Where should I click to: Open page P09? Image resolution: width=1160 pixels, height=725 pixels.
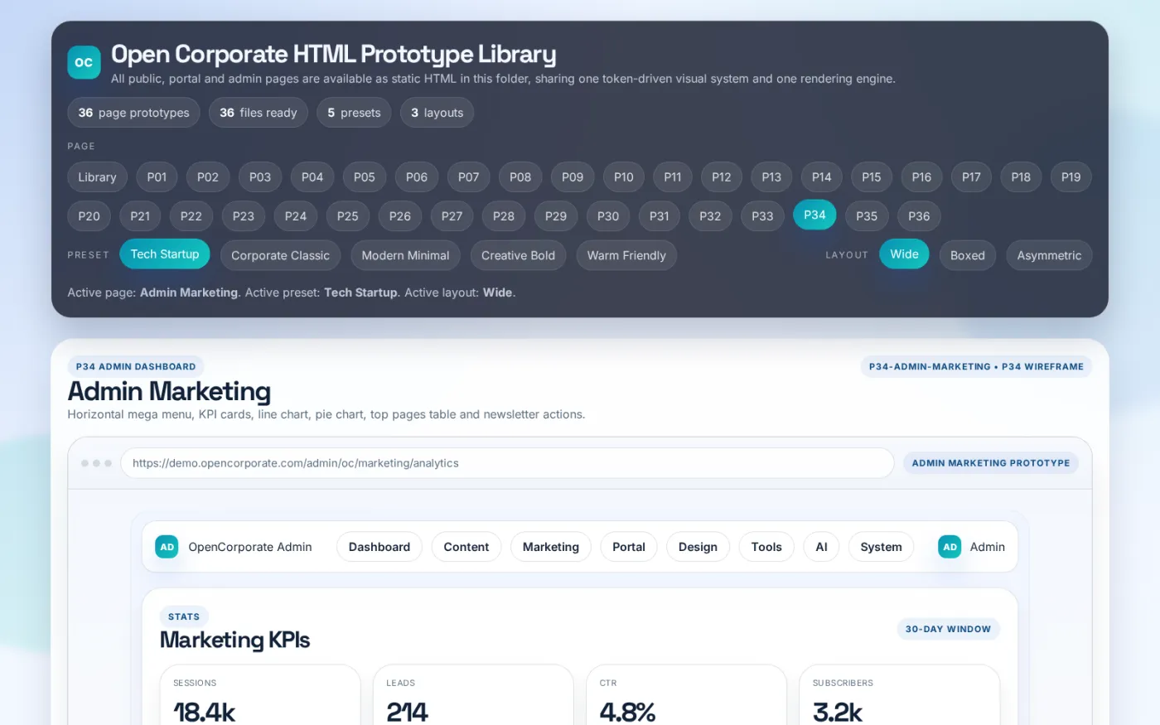(573, 176)
